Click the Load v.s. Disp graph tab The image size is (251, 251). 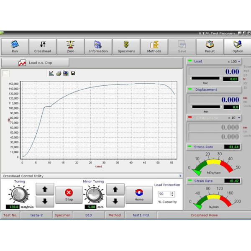click(36, 63)
